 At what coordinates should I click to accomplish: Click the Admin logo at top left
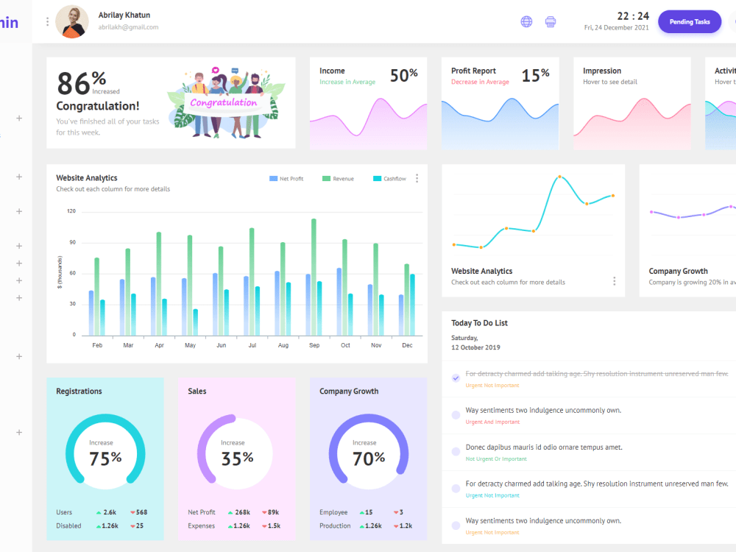[10, 21]
